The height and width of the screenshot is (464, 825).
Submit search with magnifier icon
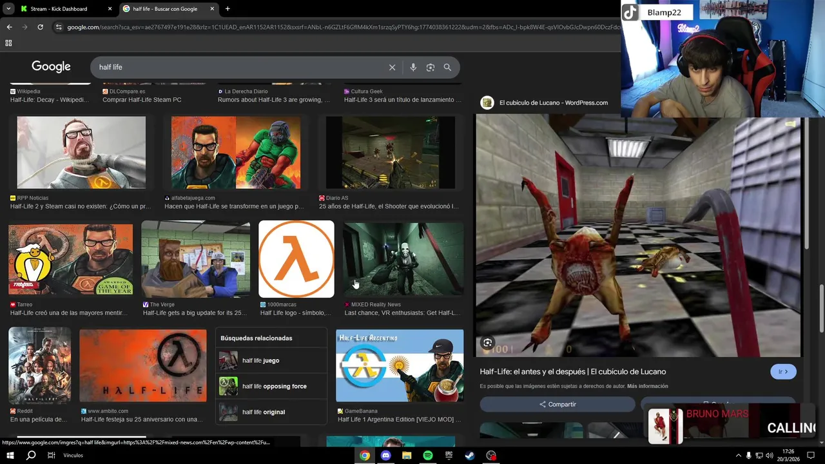point(447,67)
